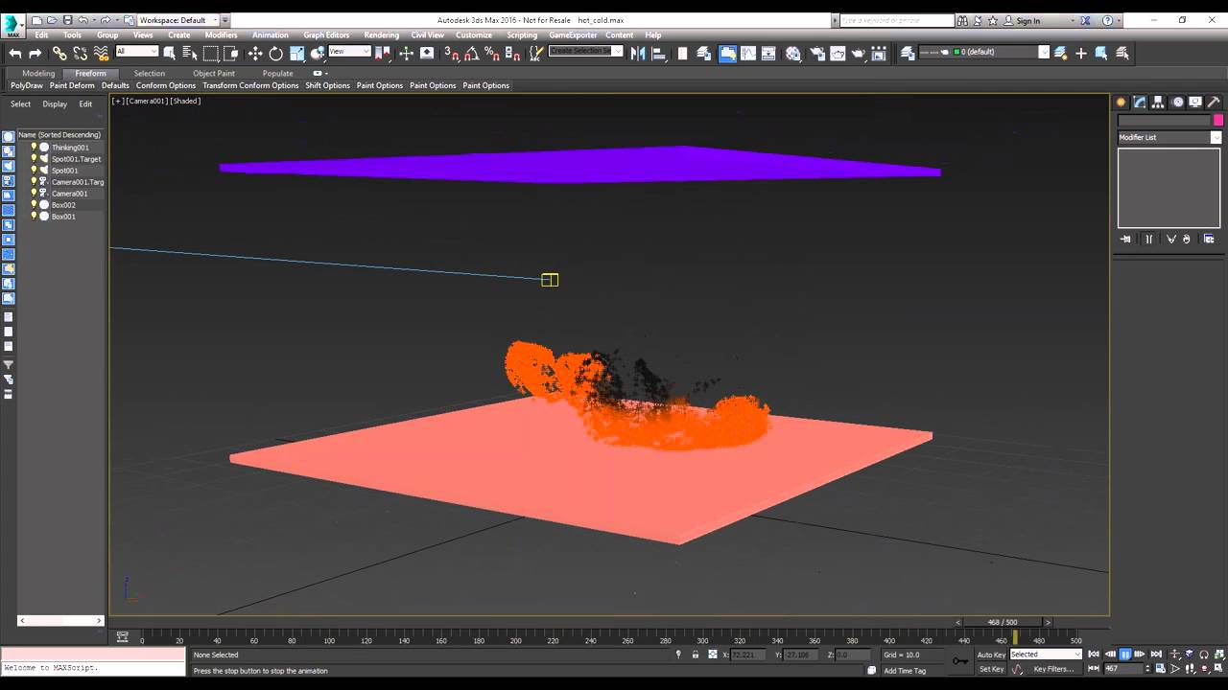Open the Modifiers menu

(221, 35)
